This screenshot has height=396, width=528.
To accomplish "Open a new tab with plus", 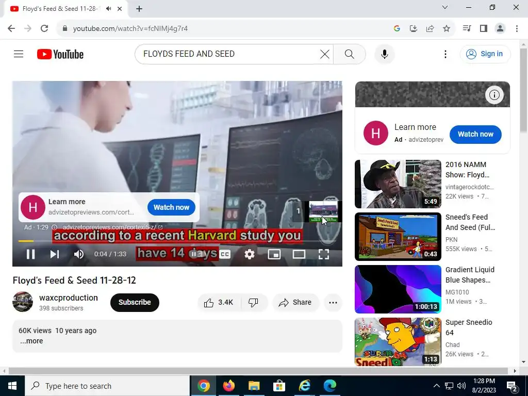I will pos(139,9).
